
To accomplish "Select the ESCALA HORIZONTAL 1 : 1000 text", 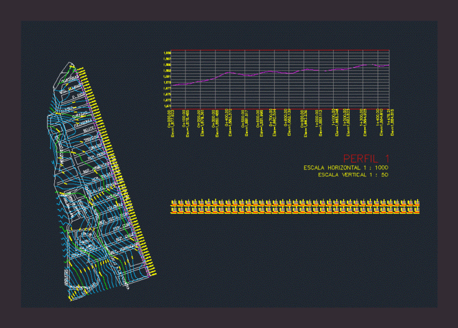I will point(346,168).
